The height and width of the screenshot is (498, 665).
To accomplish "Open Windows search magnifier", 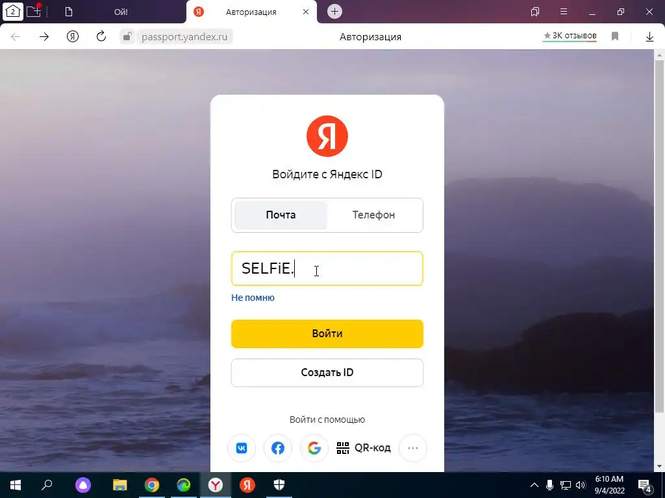I will coord(47,485).
